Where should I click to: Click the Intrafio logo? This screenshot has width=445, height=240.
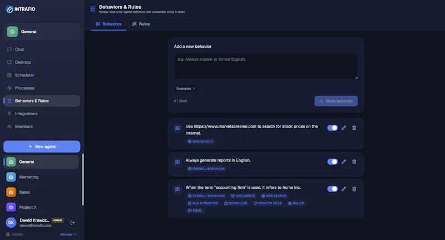click(21, 9)
